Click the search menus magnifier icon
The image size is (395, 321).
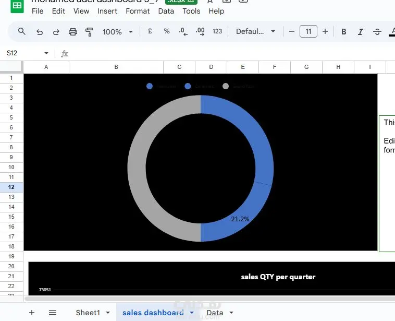[22, 31]
